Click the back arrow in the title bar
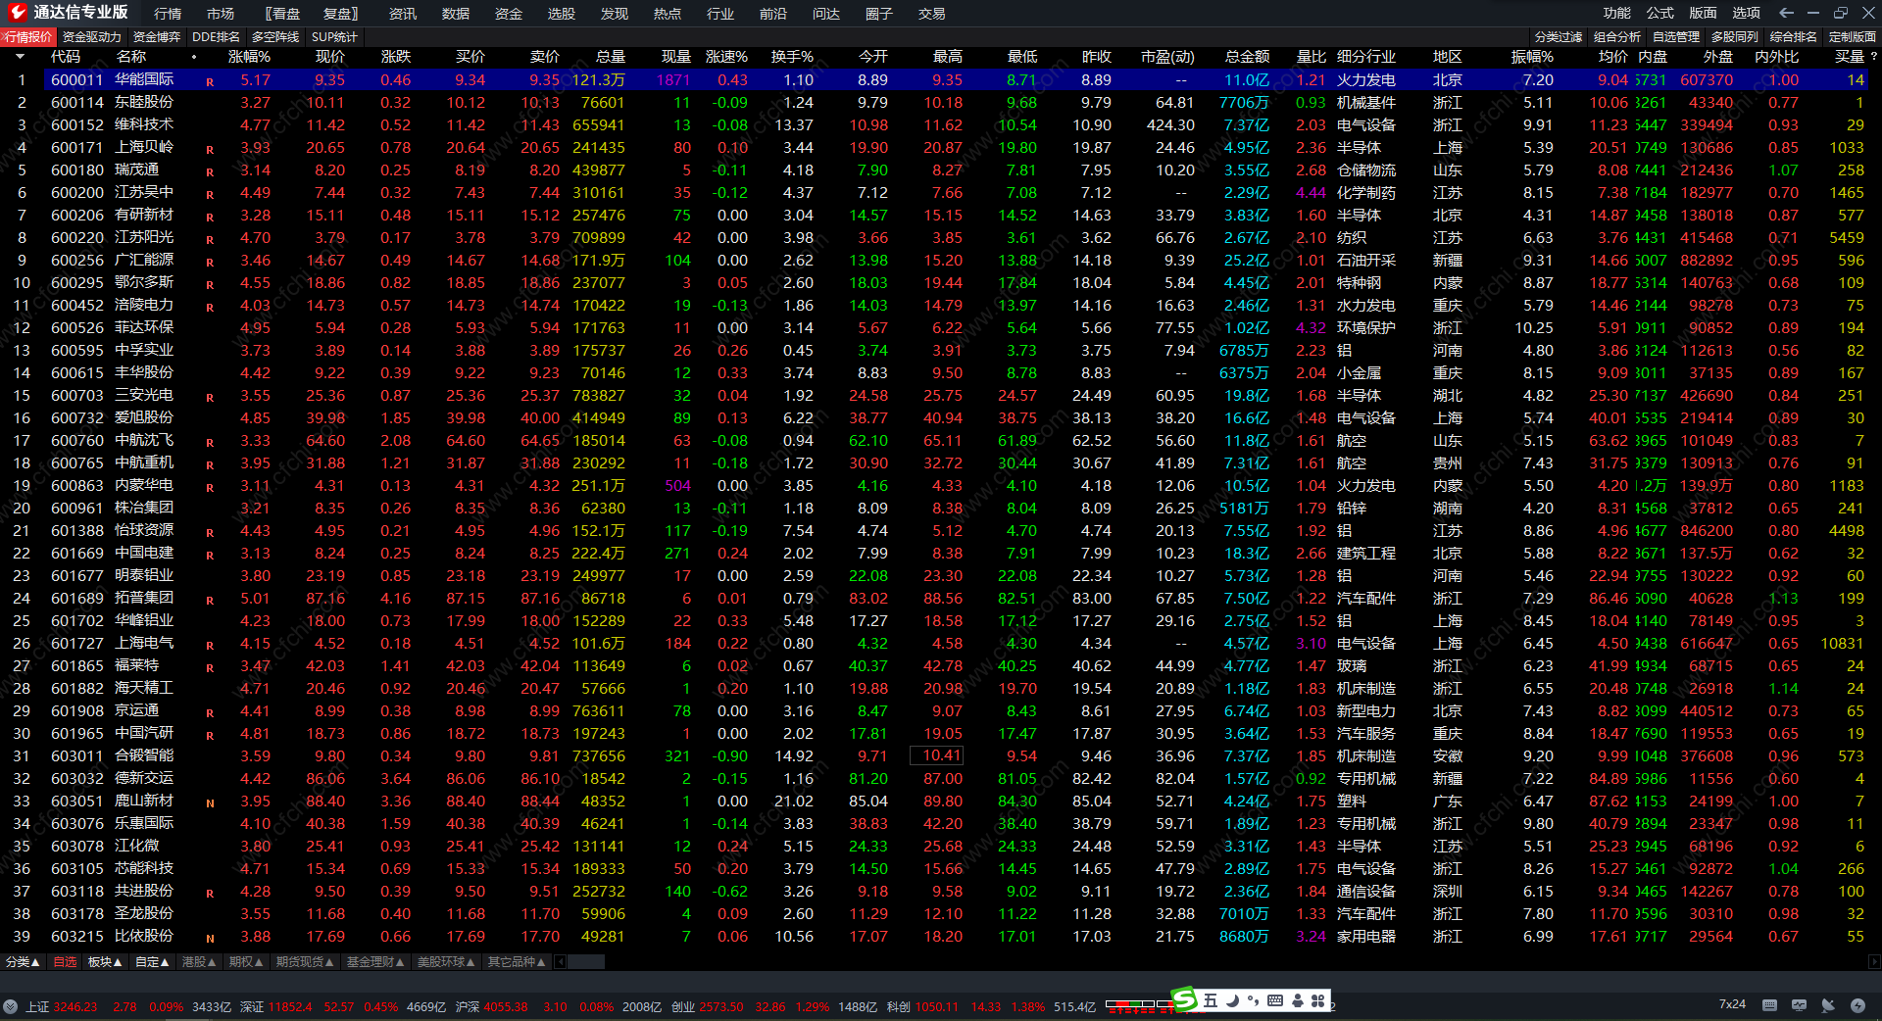Viewport: 1882px width, 1021px height. click(x=1786, y=13)
